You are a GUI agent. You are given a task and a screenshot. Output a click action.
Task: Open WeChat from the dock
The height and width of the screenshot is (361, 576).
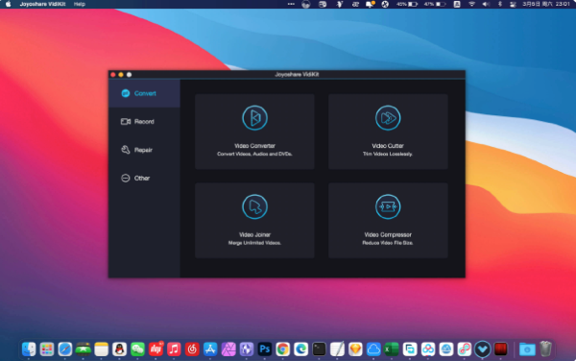click(137, 349)
